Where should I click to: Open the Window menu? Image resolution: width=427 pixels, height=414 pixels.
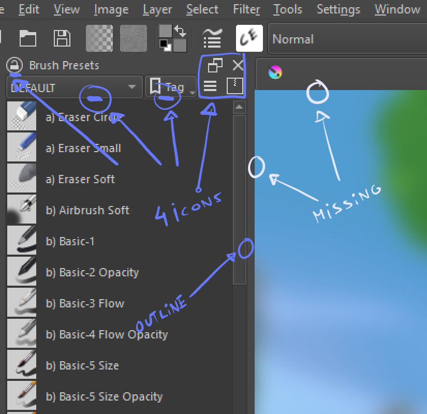397,9
